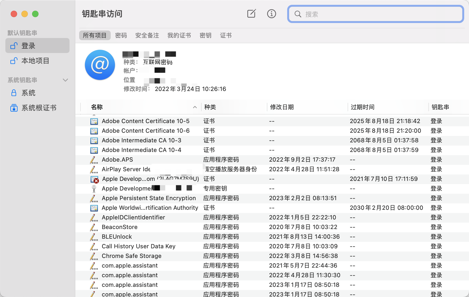Image resolution: width=469 pixels, height=297 pixels.
Task: Switch to the 密码 tab
Action: coord(121,35)
